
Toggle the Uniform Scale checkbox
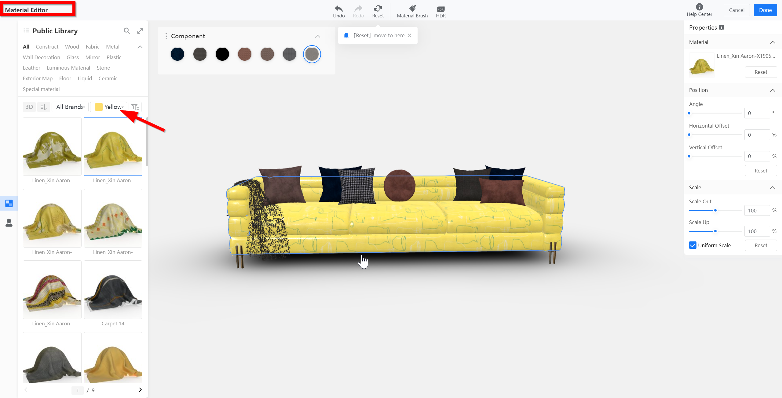(692, 245)
